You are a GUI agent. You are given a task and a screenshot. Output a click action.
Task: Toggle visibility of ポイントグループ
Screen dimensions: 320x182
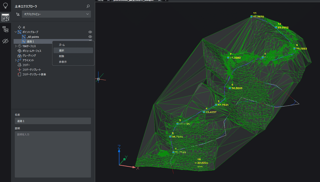pyautogui.click(x=90, y=32)
